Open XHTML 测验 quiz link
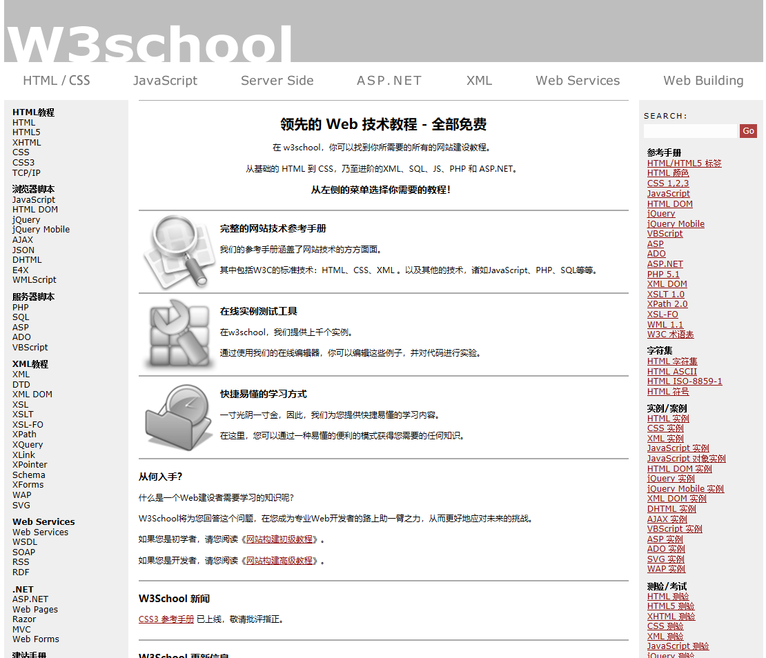Screen dimensions: 766x658 click(x=671, y=617)
